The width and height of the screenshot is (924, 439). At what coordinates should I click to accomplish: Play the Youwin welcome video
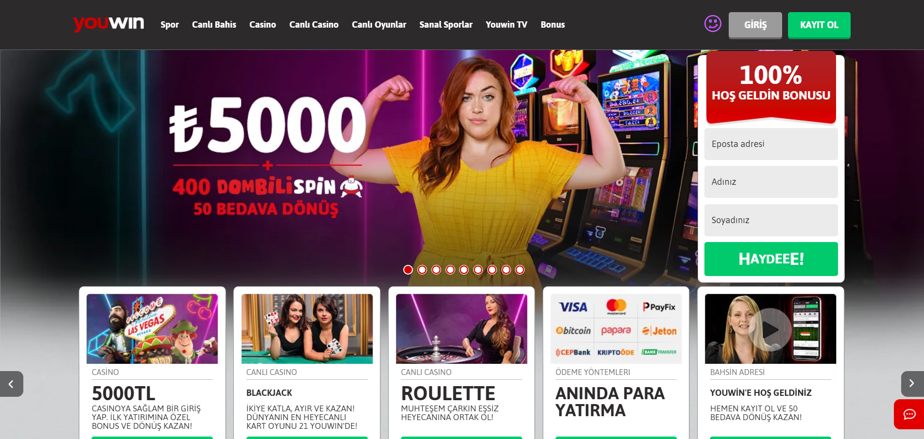(770, 329)
